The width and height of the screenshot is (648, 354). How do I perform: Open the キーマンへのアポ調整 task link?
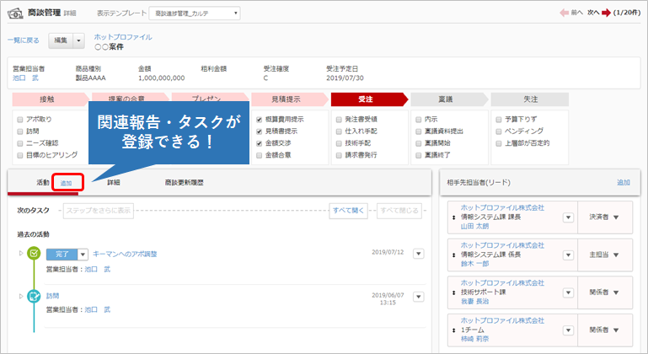125,254
